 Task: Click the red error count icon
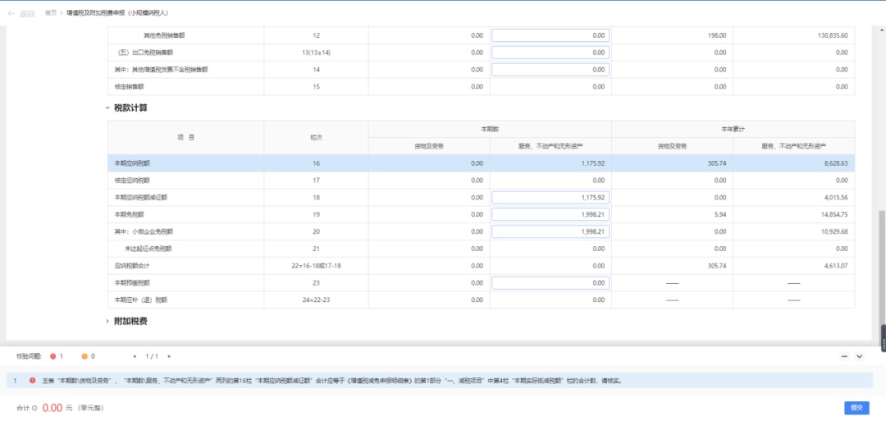53,357
